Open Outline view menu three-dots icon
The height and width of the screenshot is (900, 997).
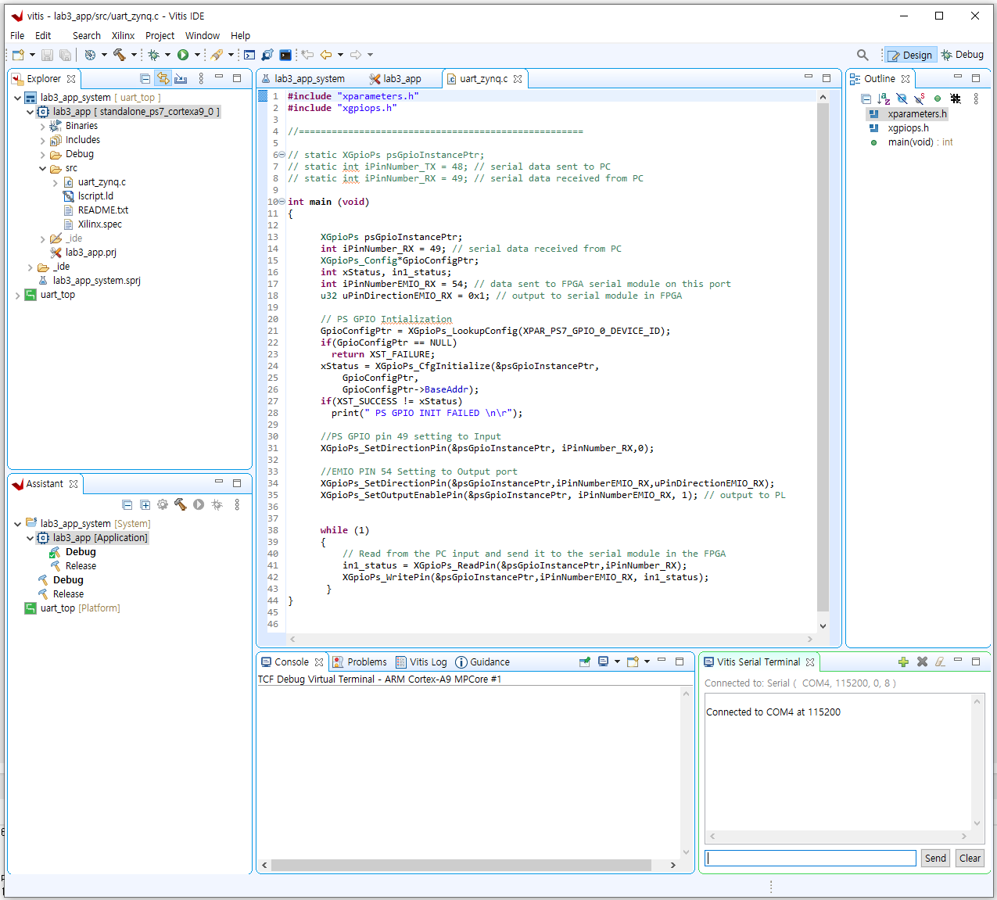(x=976, y=99)
